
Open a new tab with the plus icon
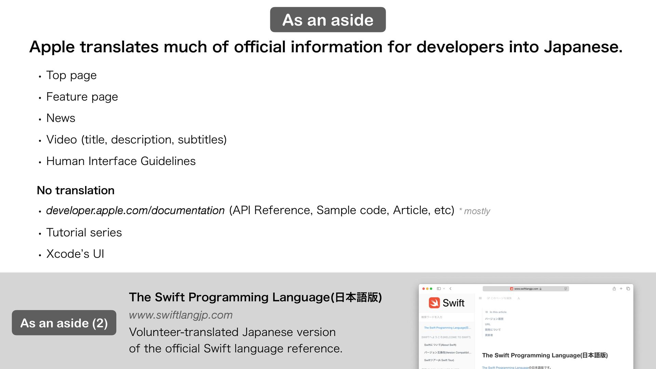621,289
